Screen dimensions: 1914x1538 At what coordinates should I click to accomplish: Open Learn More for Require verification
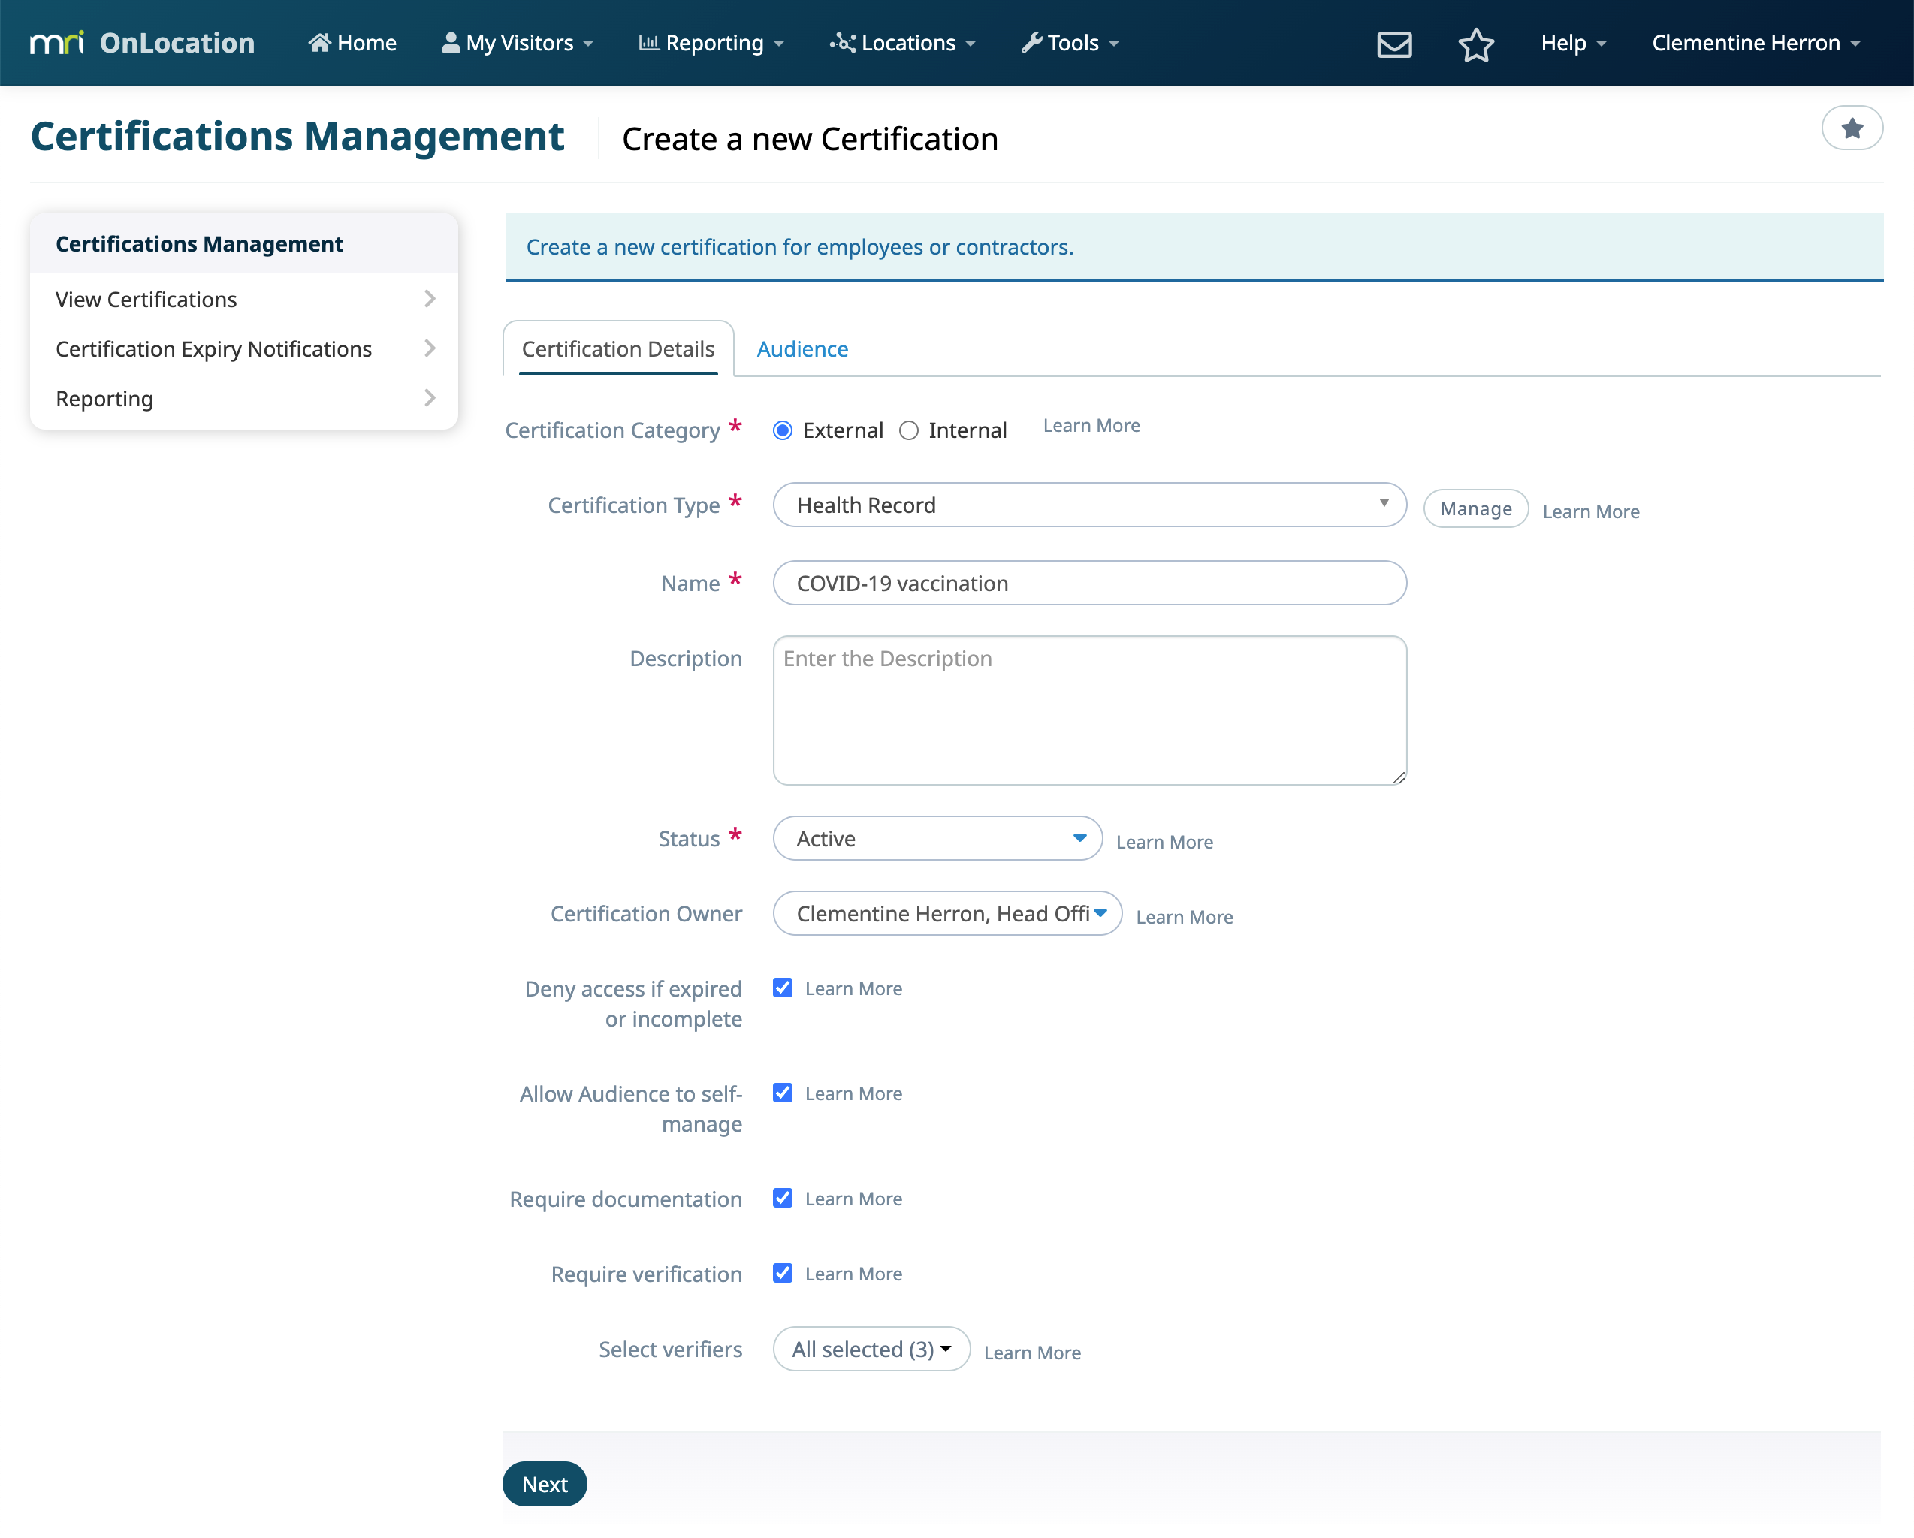(853, 1274)
